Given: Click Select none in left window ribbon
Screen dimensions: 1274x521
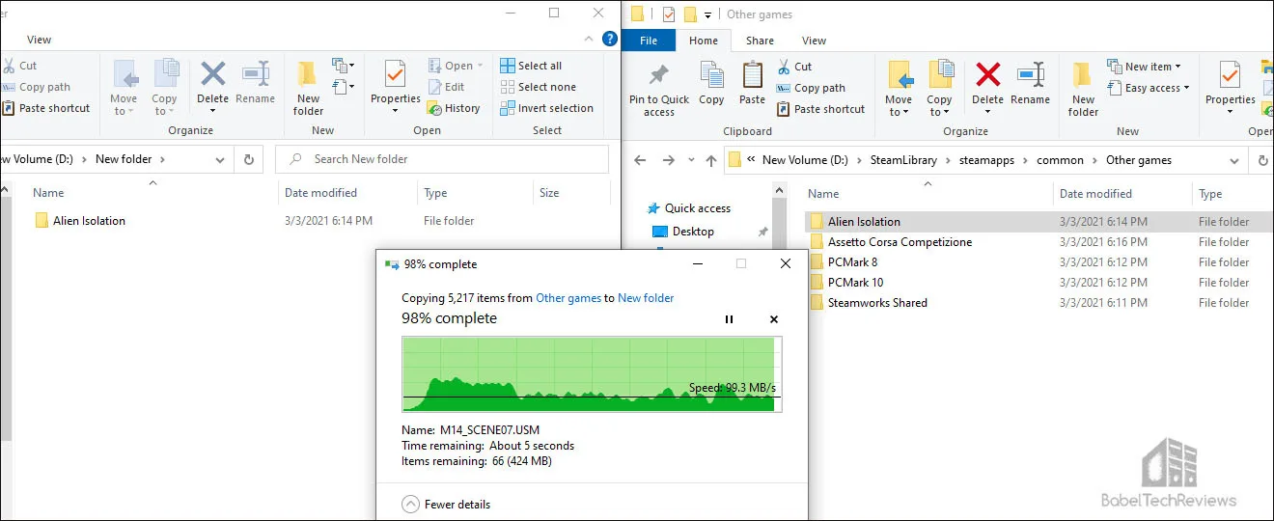Looking at the screenshot, I should pos(538,87).
